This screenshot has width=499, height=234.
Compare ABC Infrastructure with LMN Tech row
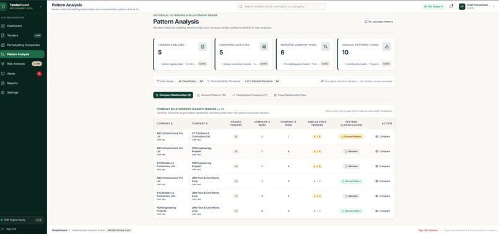383,181
